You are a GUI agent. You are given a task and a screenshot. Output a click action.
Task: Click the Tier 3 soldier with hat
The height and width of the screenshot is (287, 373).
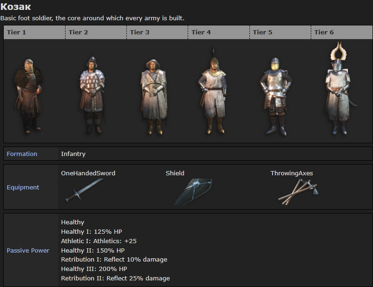pos(153,96)
